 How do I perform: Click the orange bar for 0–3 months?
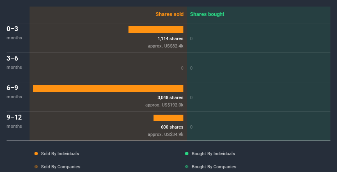pos(156,29)
